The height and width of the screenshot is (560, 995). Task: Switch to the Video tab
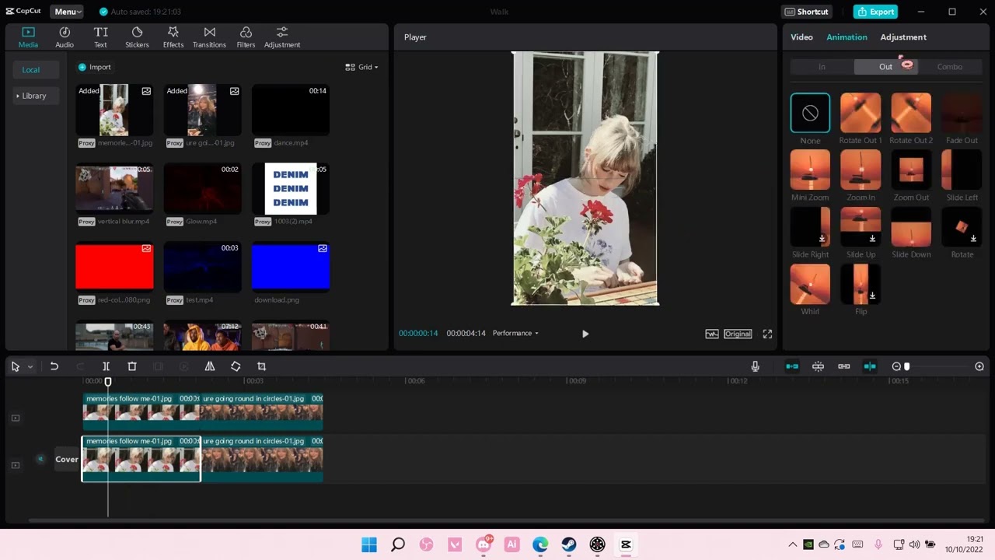[x=801, y=37]
